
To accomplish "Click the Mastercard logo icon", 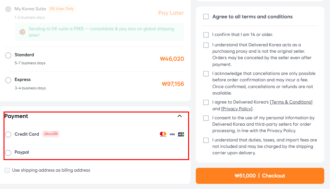I will point(163,134).
